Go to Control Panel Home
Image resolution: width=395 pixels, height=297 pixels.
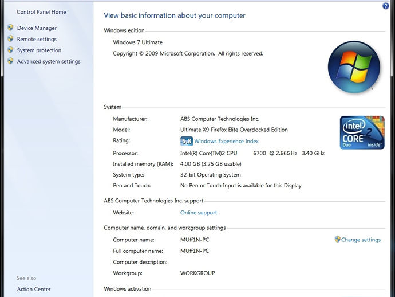click(x=41, y=12)
